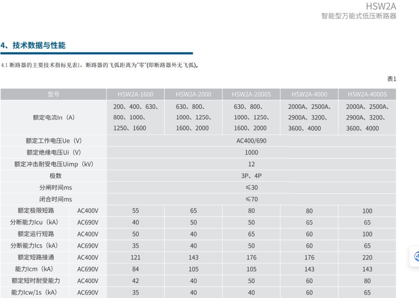Click the 分断能力Ics（kA）row label
The height and width of the screenshot is (298, 419).
(34, 246)
